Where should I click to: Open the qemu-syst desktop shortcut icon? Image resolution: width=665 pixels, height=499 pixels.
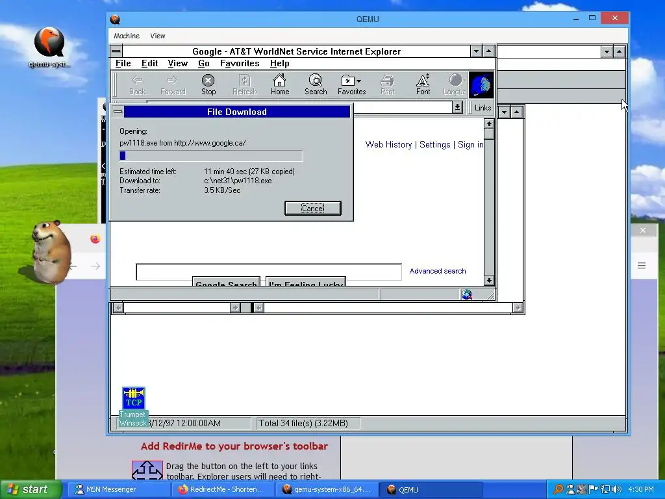tap(49, 42)
